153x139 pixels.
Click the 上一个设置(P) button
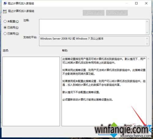[x=93, y=13]
